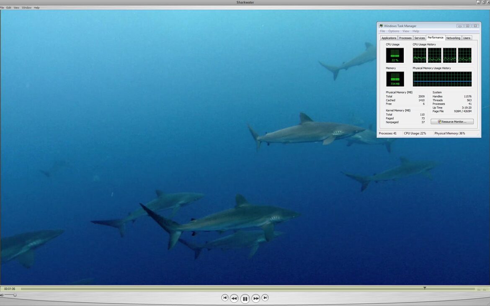
Task: Click the CPU Usage gauge showing 22 %
Action: (x=395, y=55)
